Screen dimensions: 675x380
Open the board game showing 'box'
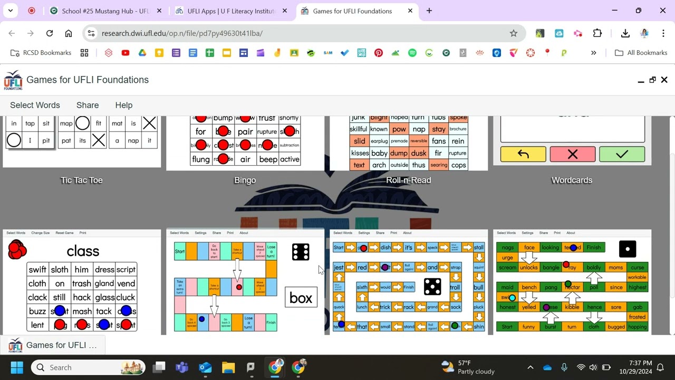[245, 282]
